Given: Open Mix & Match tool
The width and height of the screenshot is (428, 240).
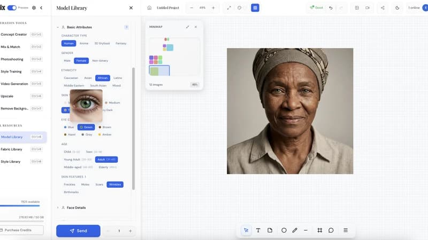Looking at the screenshot, I should [21, 47].
